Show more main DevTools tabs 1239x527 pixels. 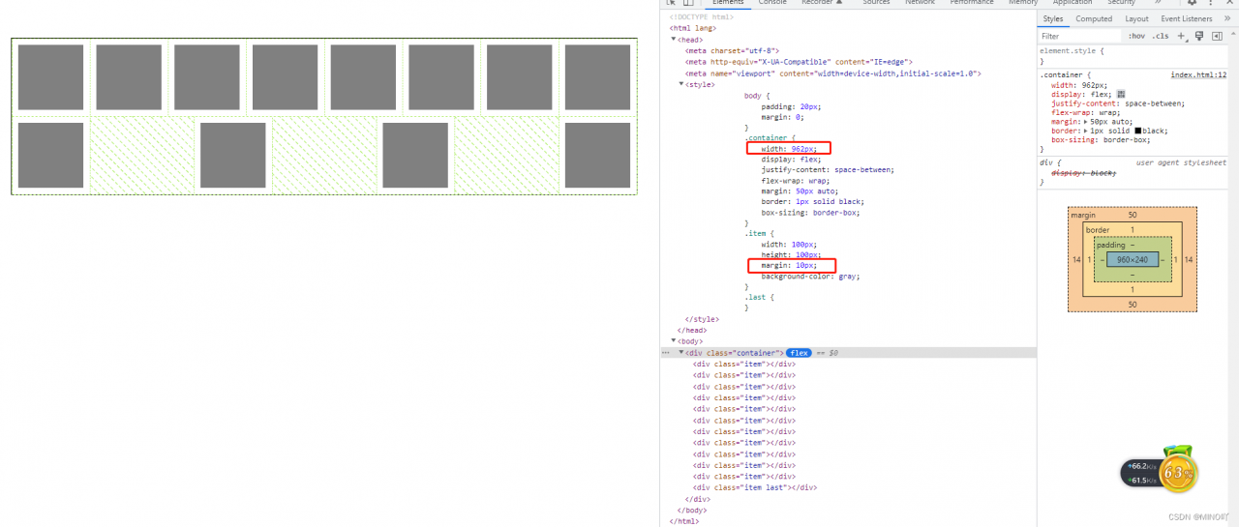click(1158, 3)
